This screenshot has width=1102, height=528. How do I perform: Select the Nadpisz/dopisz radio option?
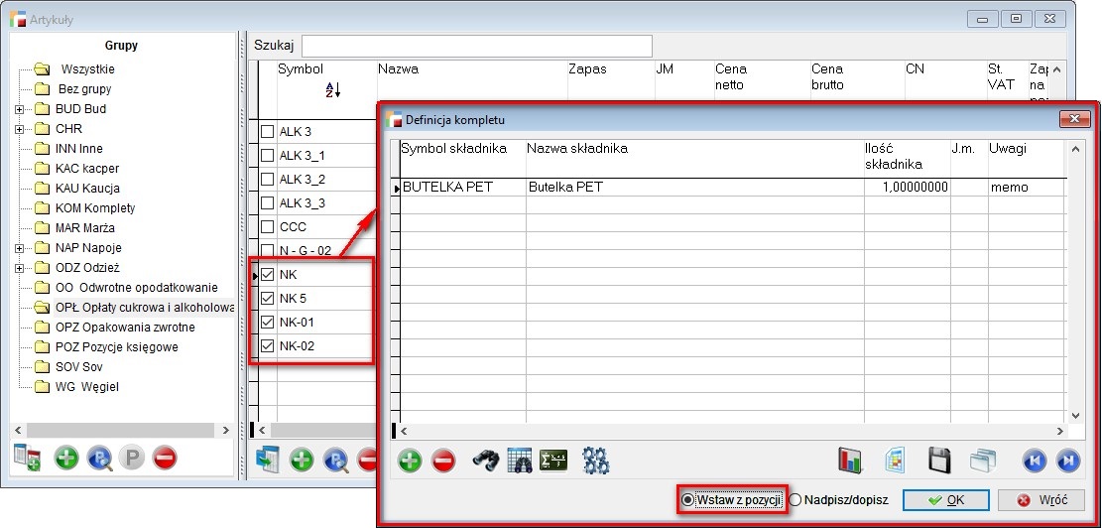[796, 499]
